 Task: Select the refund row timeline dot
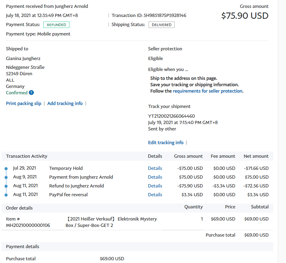click(6, 186)
